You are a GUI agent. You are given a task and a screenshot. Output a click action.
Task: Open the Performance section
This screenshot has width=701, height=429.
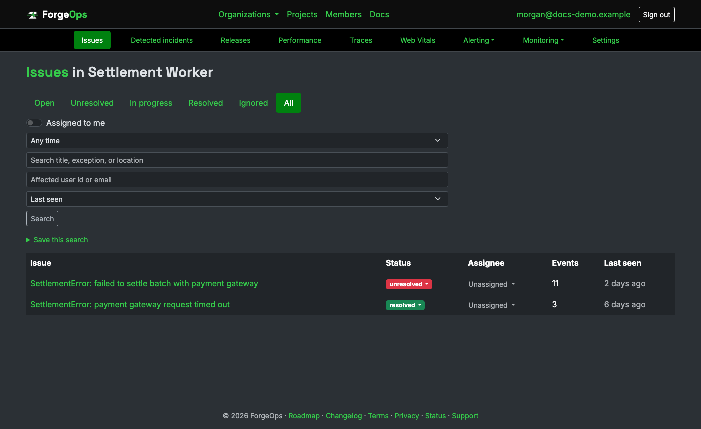point(300,40)
